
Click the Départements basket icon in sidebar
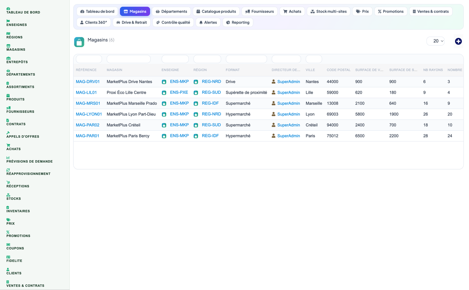click(x=8, y=71)
